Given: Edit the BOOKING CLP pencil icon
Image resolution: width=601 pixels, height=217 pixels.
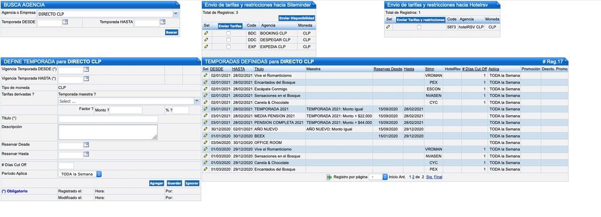Looking at the screenshot, I should click(206, 33).
